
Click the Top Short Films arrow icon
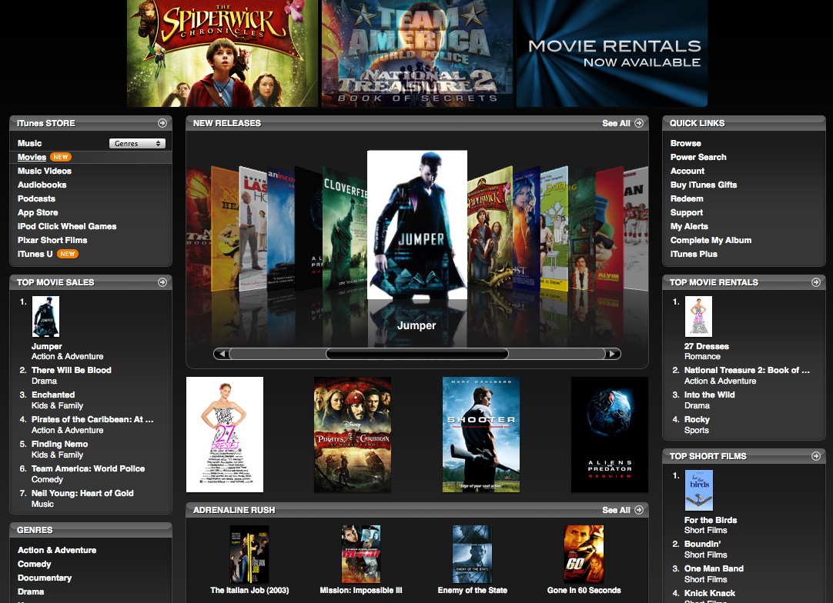click(816, 456)
